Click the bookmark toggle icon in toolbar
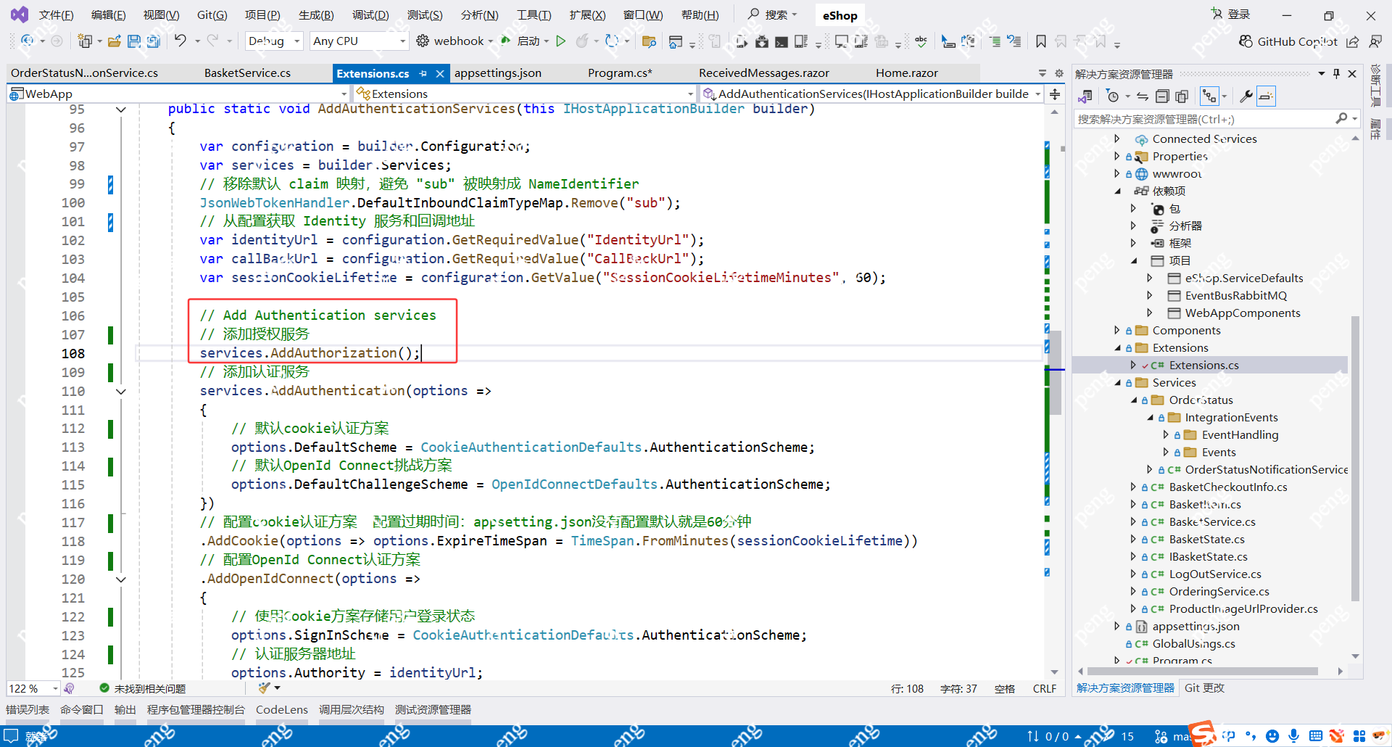Viewport: 1392px width, 747px height. click(1040, 41)
